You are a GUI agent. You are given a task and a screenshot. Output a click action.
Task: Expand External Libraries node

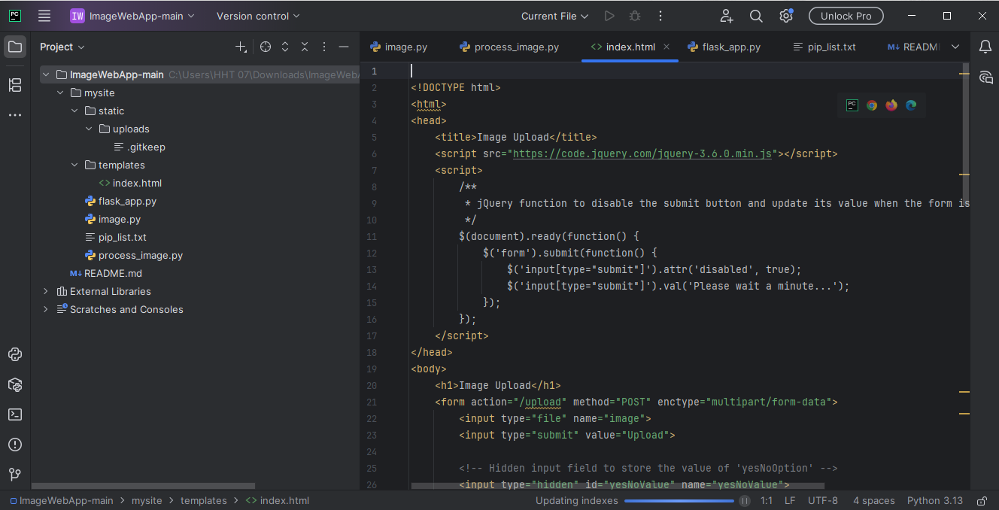point(46,291)
